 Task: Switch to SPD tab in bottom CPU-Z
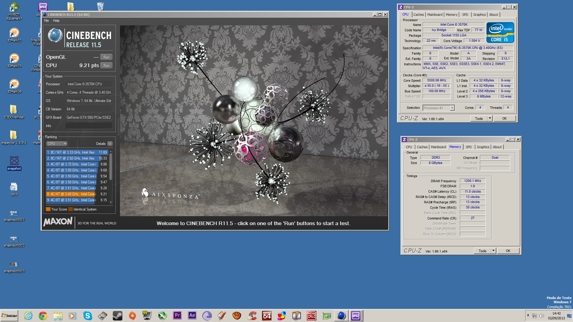(x=469, y=147)
